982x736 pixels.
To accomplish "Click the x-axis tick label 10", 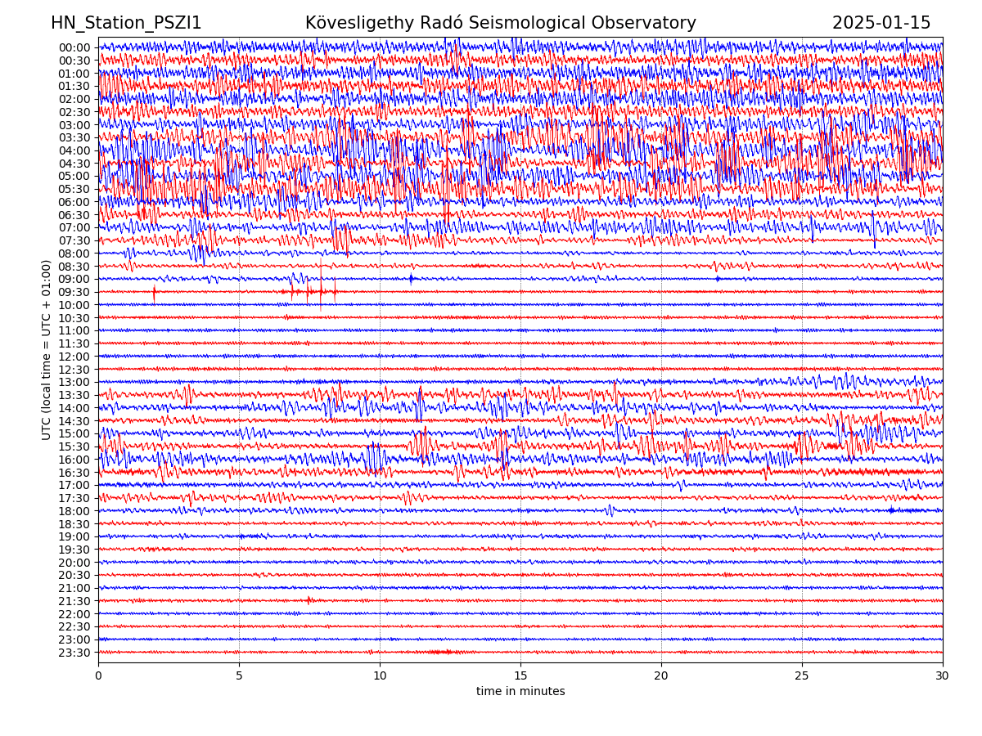I will [380, 676].
